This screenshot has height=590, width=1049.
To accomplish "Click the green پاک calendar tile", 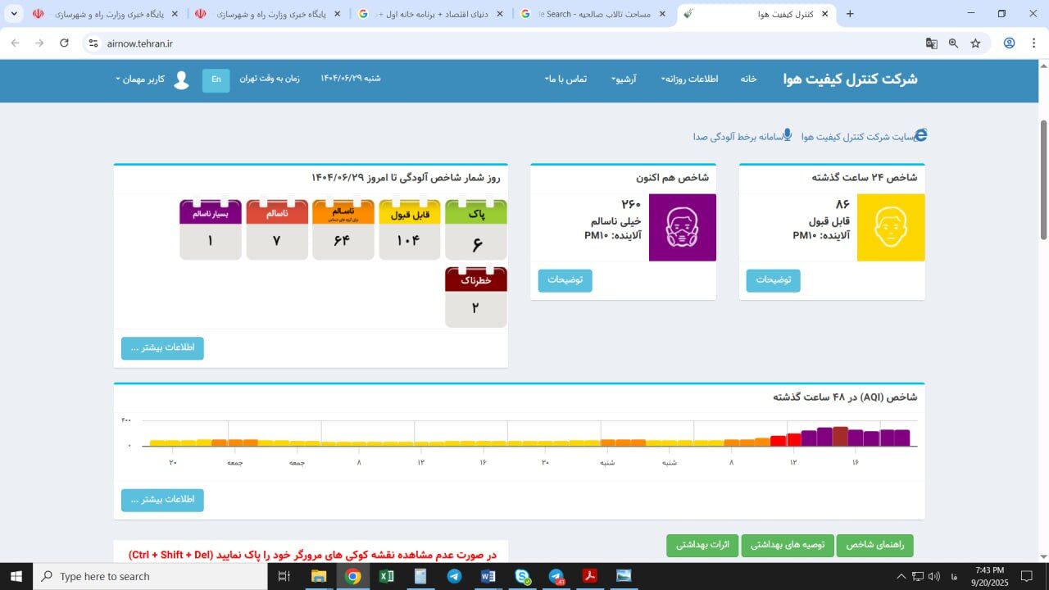I will pyautogui.click(x=476, y=229).
